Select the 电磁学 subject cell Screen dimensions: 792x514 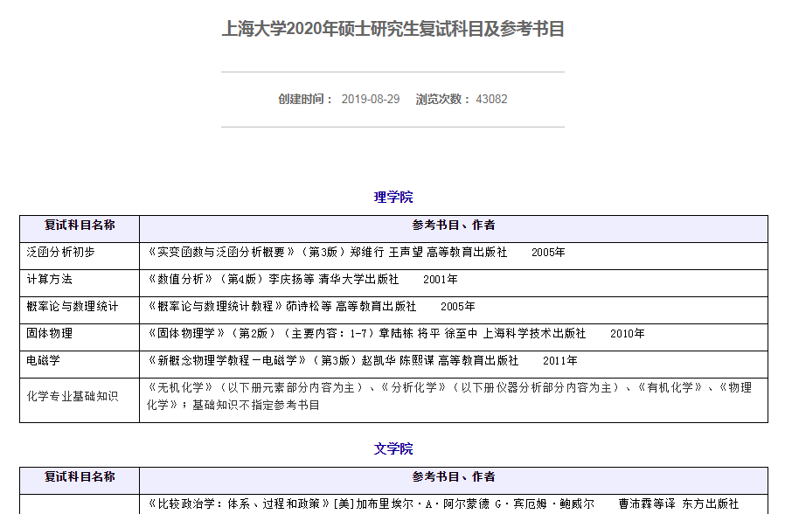click(x=44, y=360)
